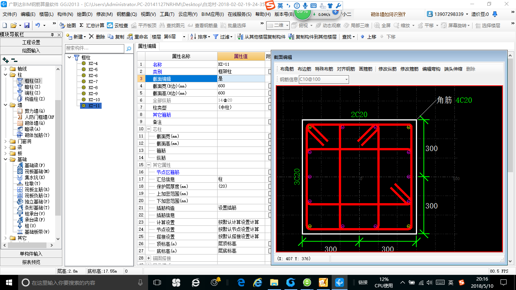
Task: Toggle checkbox in 柱类型 row
Action: coord(270,107)
